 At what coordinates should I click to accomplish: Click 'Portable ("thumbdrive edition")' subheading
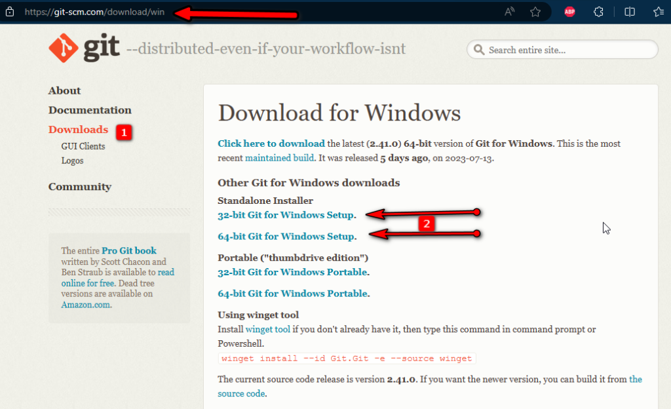293,258
